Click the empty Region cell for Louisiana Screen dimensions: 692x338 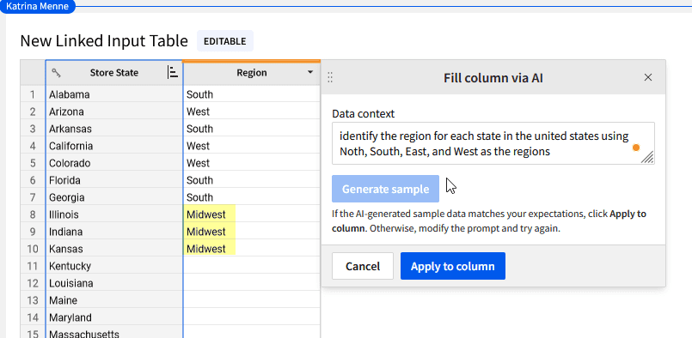pos(252,283)
